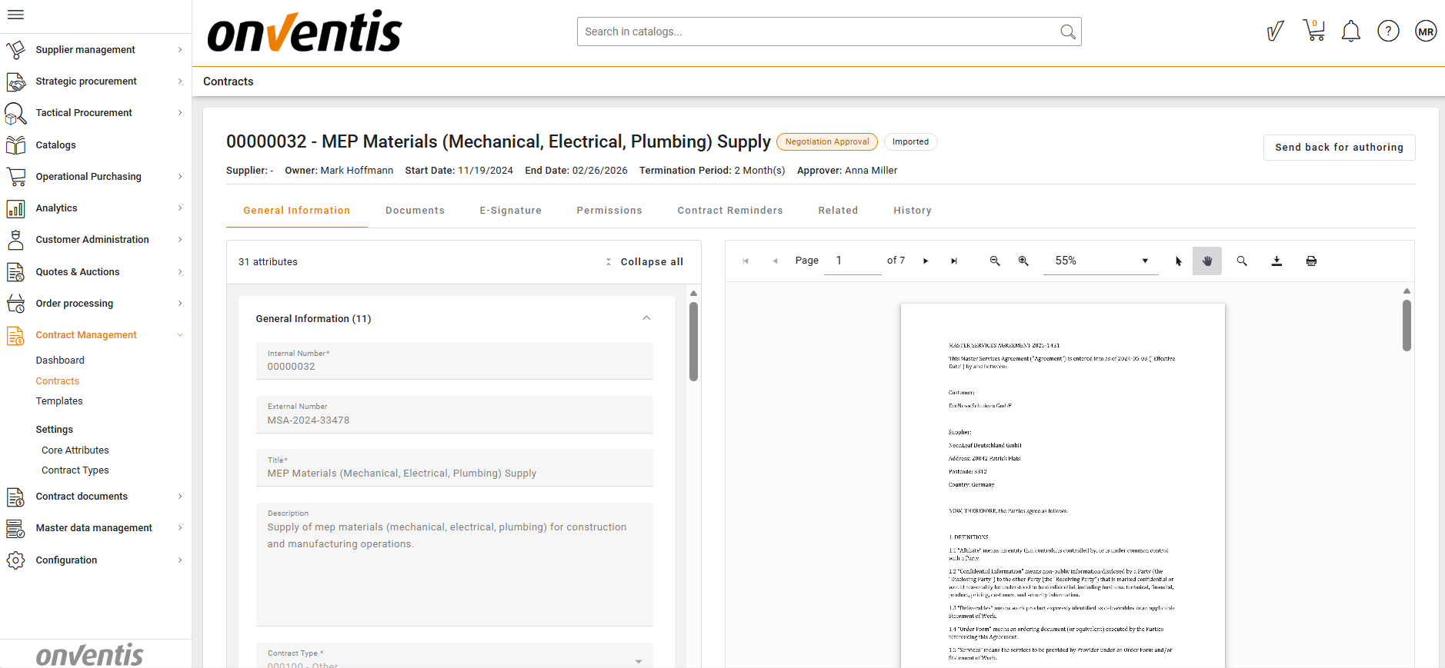Viewport: 1445px width, 668px height.
Task: Collapse the General Information section
Action: (646, 318)
